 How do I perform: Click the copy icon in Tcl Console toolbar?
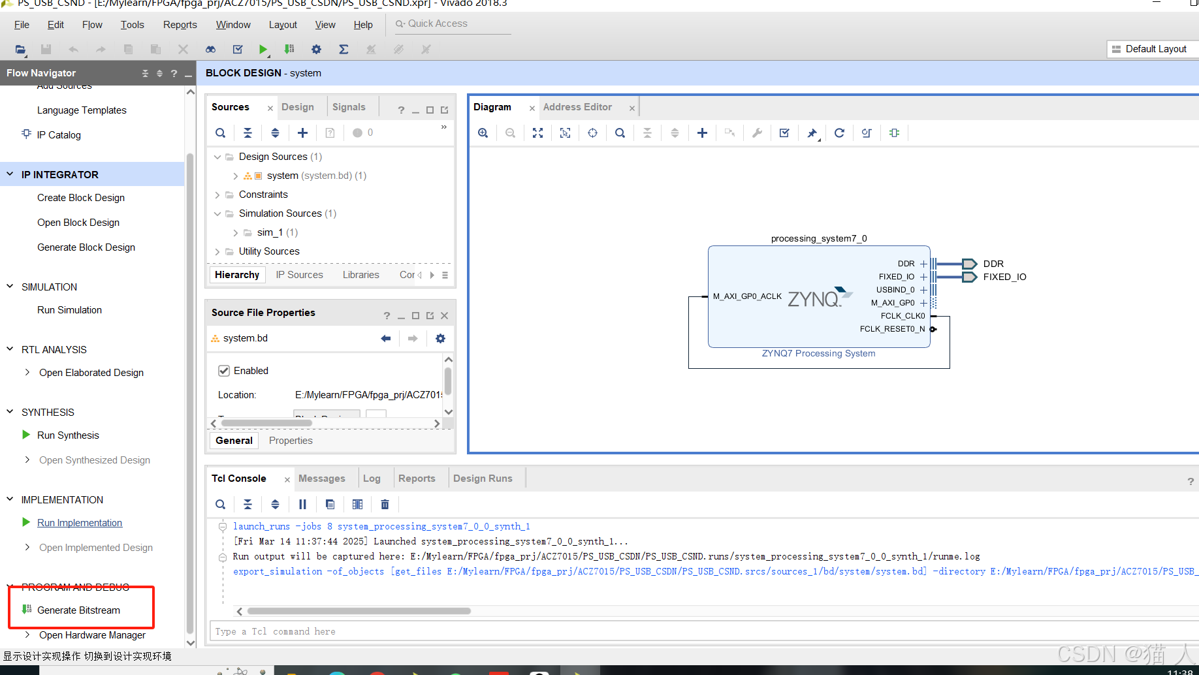[x=330, y=504]
